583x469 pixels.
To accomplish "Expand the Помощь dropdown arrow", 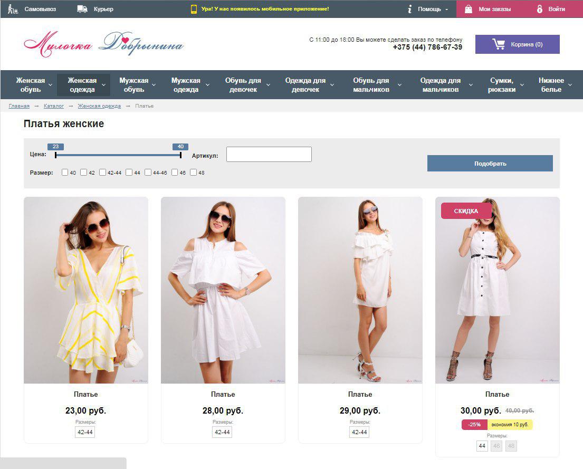I will pyautogui.click(x=447, y=9).
